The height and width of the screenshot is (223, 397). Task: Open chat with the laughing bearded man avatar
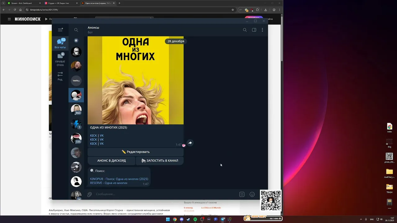[76, 66]
